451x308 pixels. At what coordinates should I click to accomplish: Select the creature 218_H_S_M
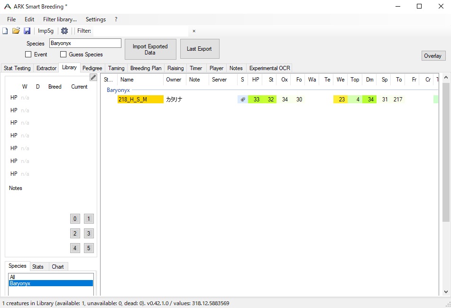(140, 100)
